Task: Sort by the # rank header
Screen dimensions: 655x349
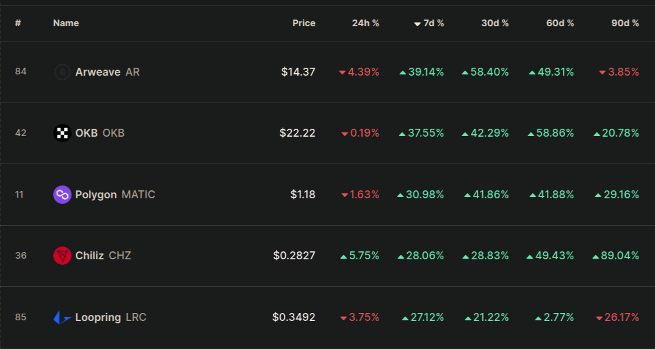Action: (18, 23)
